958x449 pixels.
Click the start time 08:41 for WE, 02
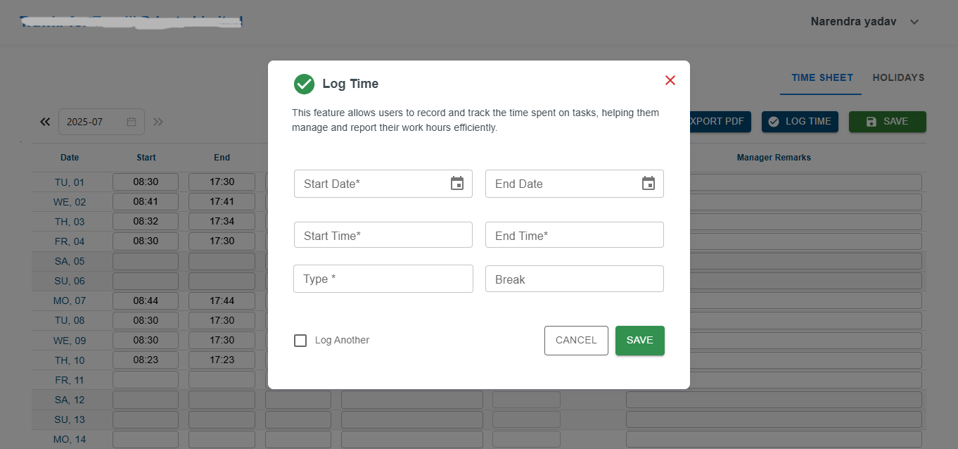[146, 201]
